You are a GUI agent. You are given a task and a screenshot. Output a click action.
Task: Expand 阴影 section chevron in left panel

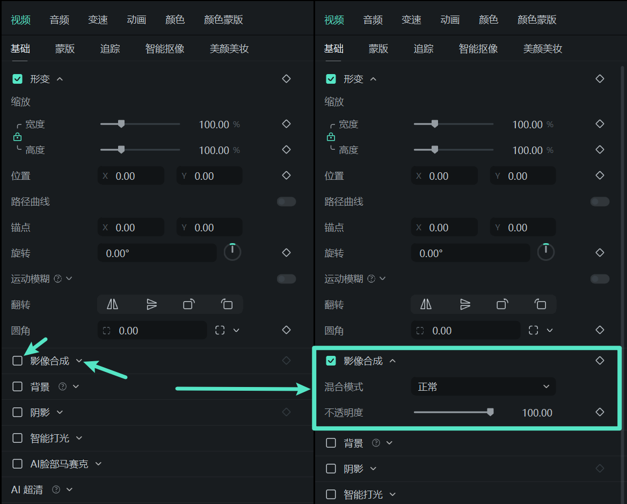pyautogui.click(x=60, y=412)
